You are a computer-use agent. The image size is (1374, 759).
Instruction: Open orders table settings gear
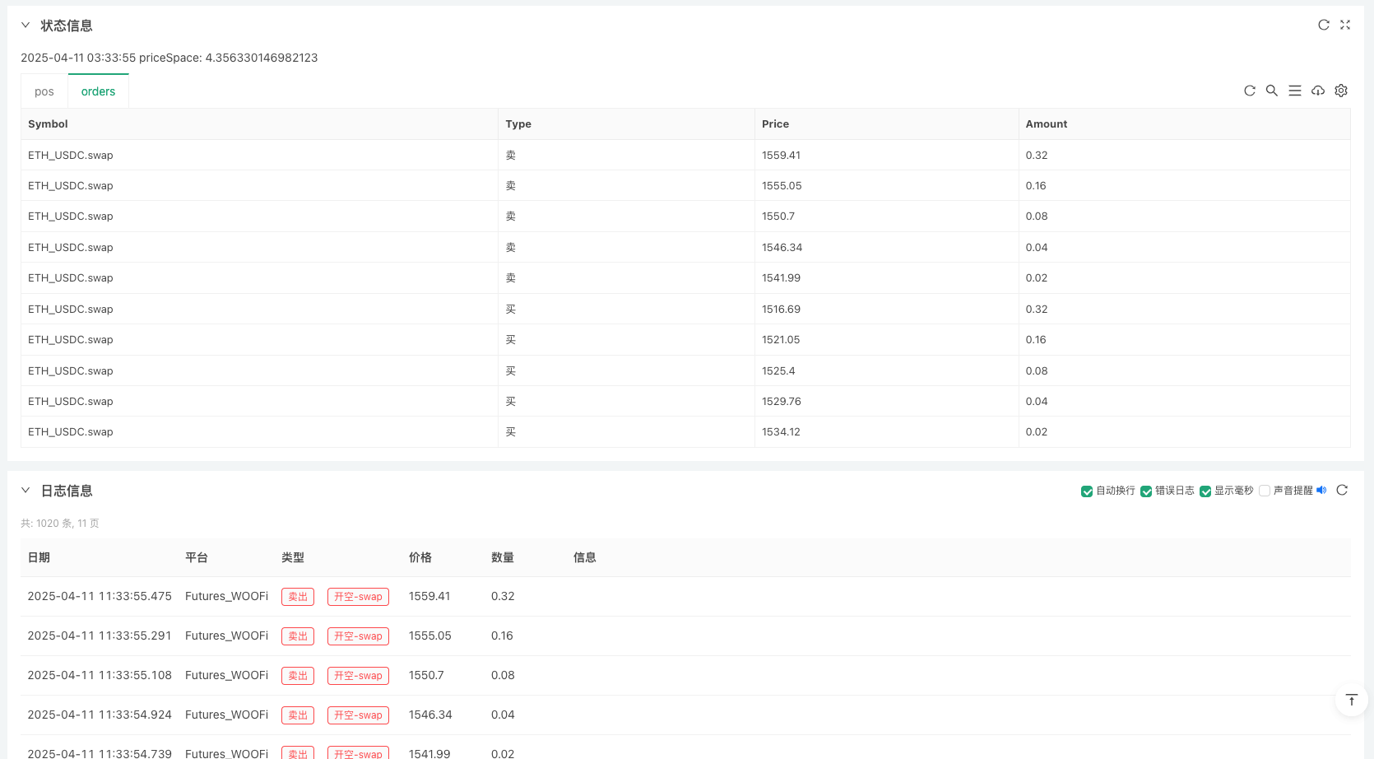(1341, 91)
